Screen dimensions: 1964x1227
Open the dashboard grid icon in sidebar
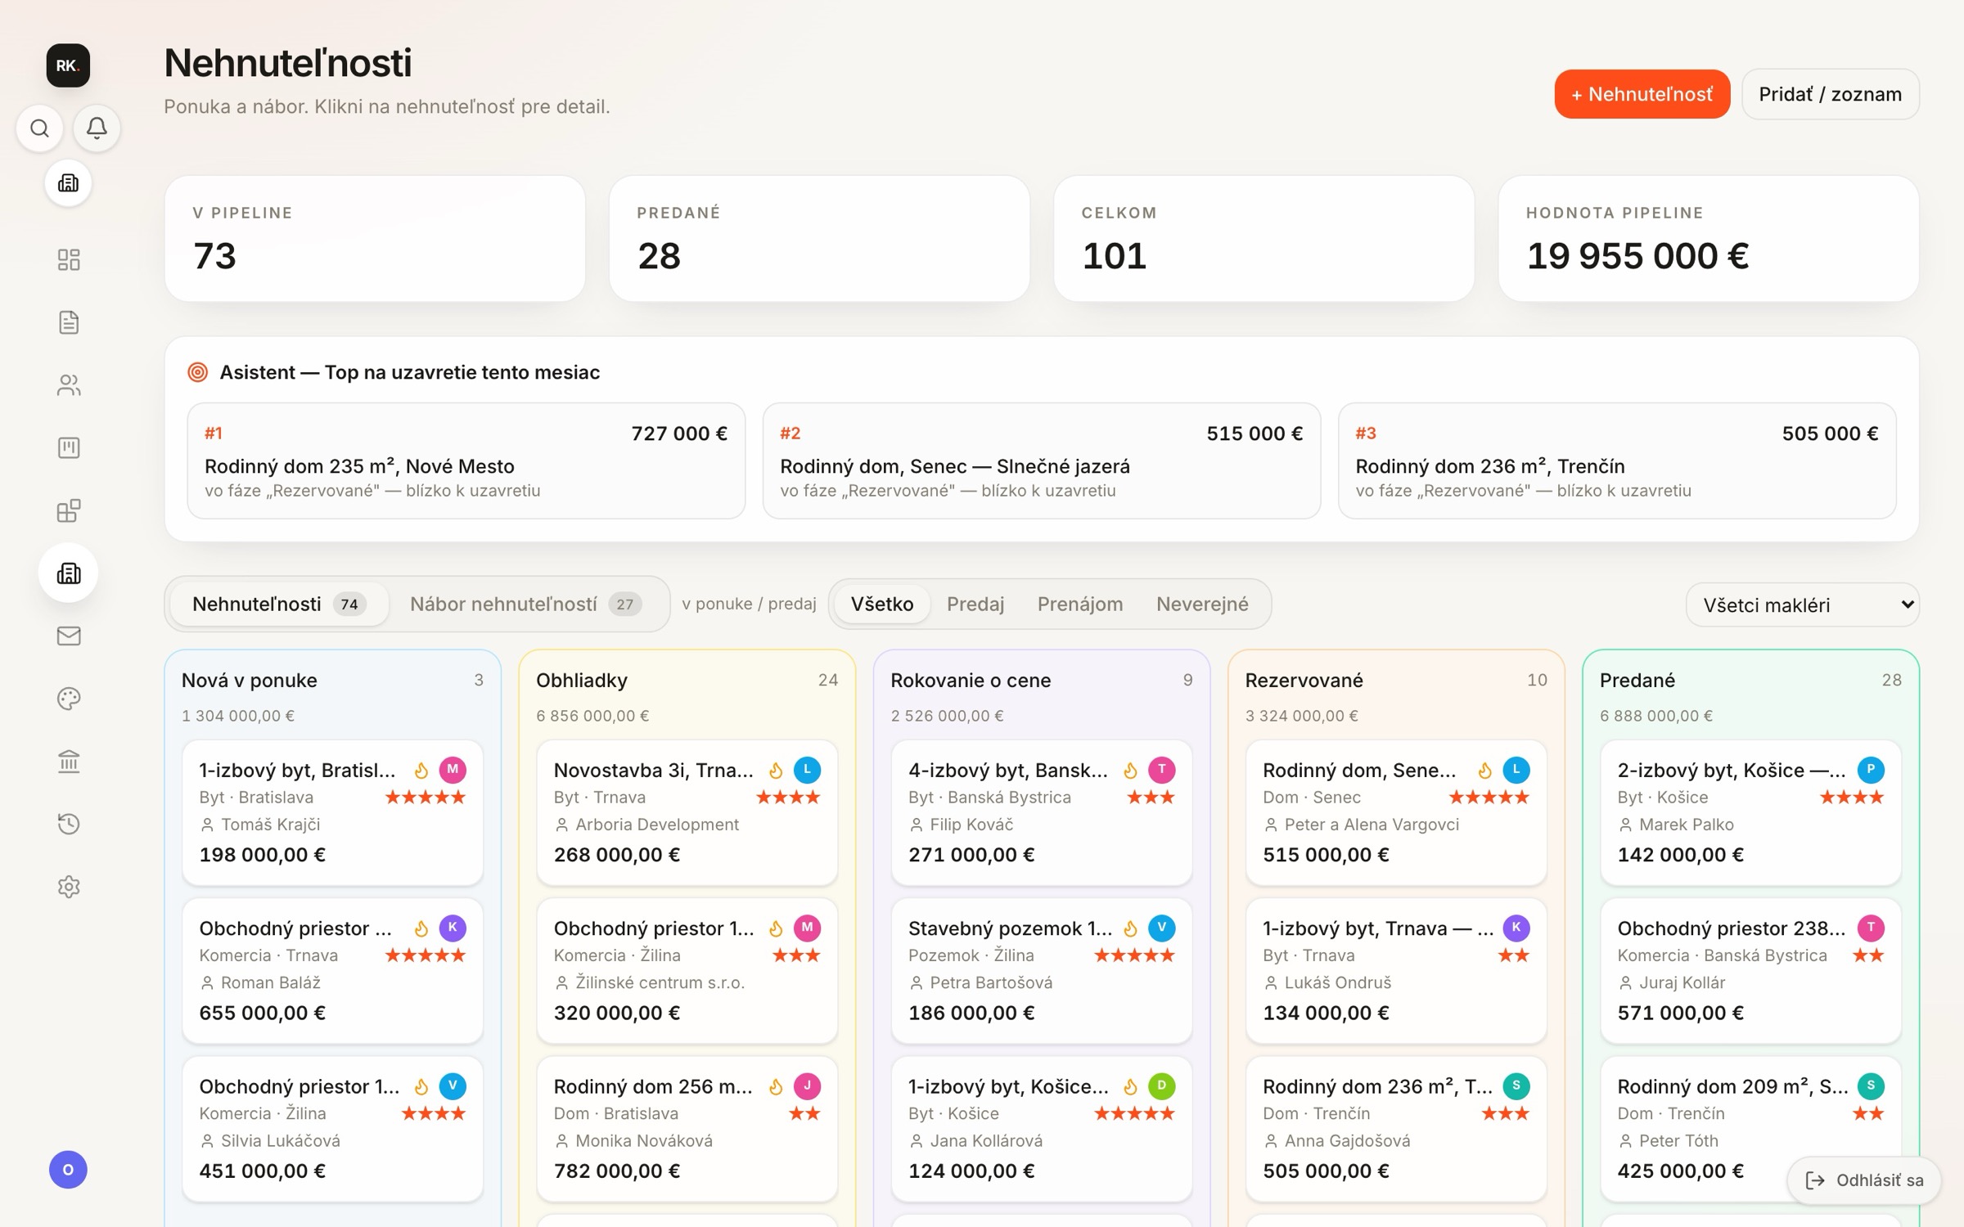point(69,259)
